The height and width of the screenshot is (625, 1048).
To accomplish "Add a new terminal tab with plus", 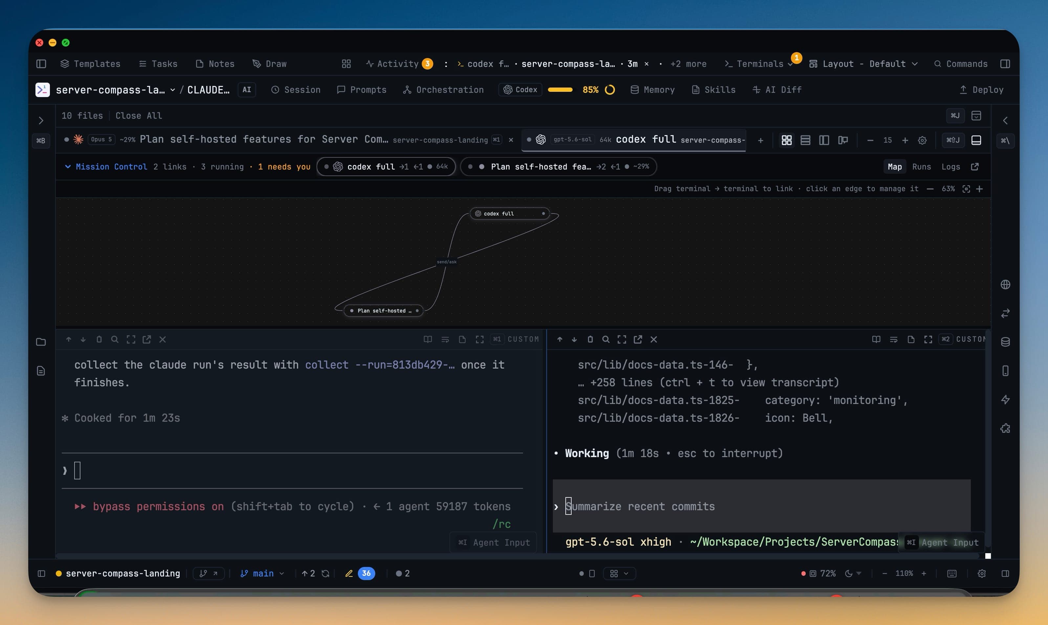I will click(x=760, y=140).
